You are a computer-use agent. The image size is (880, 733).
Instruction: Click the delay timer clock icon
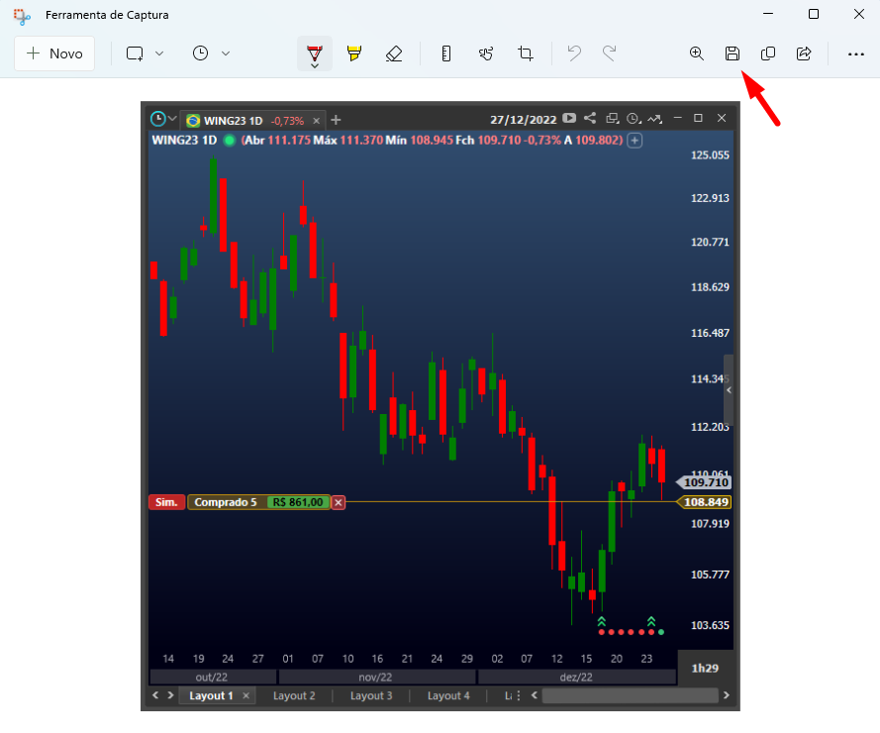200,53
